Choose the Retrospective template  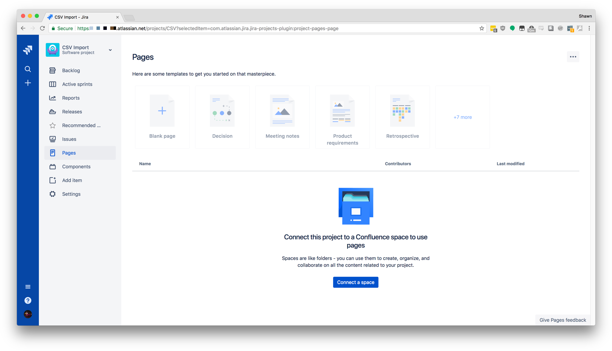click(403, 117)
